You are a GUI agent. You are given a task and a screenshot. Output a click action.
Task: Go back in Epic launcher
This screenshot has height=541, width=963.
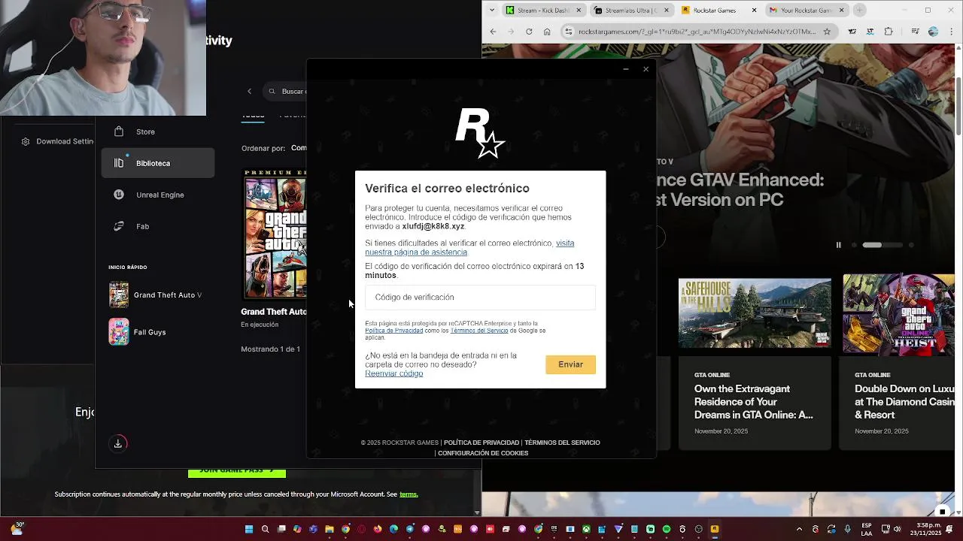point(250,92)
